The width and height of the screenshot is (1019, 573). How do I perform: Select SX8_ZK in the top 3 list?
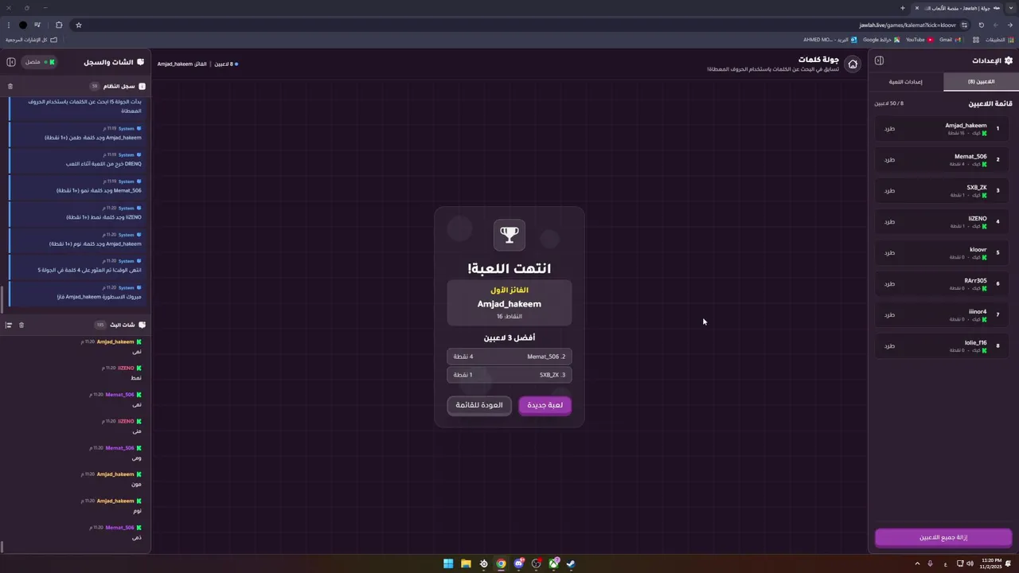(x=509, y=375)
